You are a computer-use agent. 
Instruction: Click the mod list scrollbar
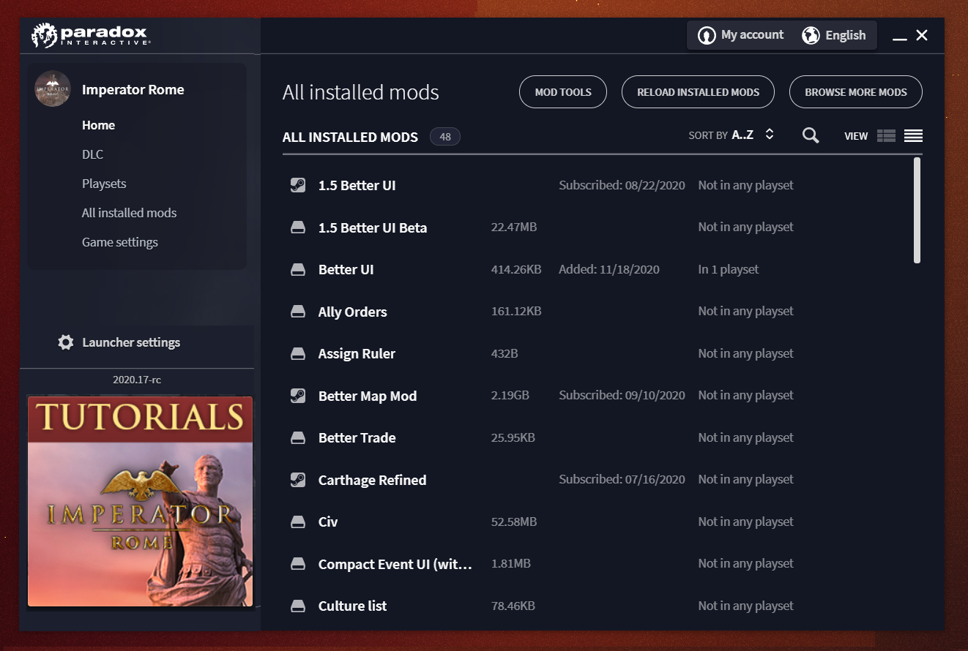pyautogui.click(x=917, y=211)
